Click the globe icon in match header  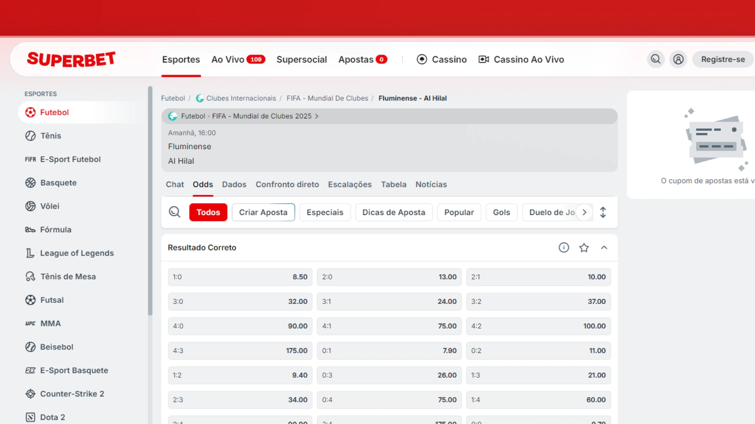pos(173,116)
